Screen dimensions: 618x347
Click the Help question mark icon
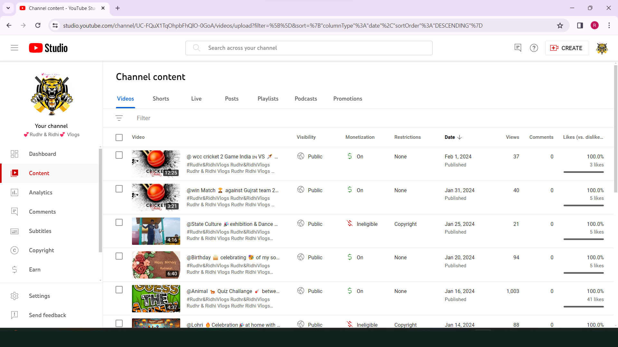pos(534,48)
